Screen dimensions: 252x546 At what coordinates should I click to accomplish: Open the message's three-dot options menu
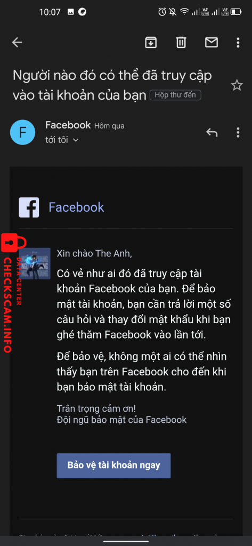238,132
